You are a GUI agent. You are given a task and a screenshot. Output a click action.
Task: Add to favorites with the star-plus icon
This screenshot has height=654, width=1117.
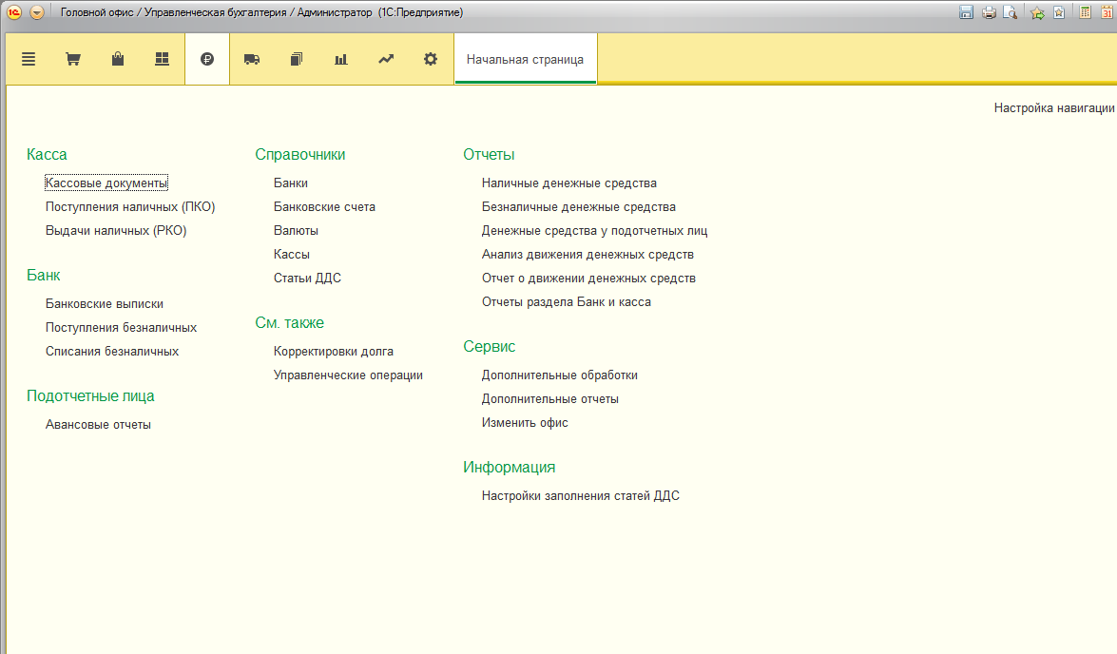(x=1038, y=12)
